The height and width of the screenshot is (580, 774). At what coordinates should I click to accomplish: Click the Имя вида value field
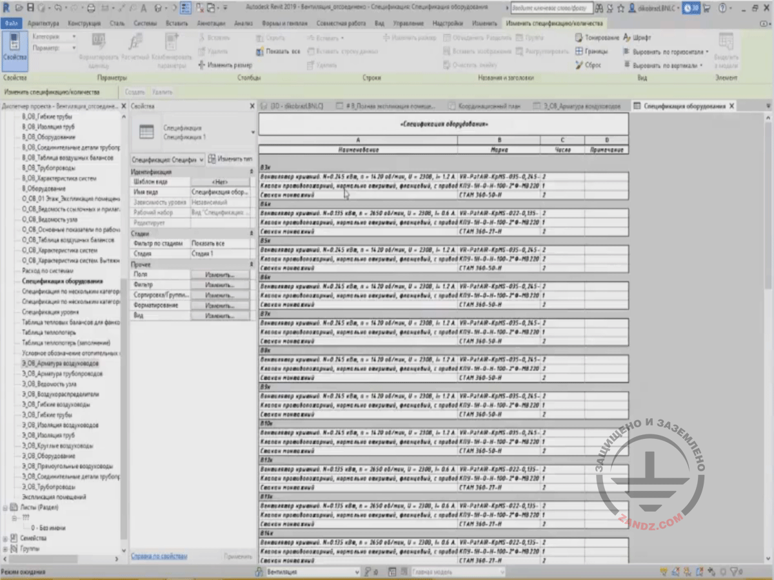[x=220, y=192]
